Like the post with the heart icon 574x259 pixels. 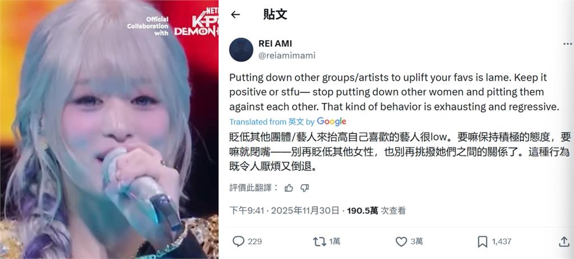(x=401, y=242)
